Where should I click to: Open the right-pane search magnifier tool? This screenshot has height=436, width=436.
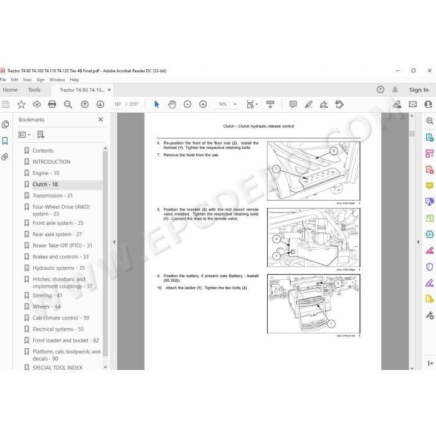click(430, 121)
